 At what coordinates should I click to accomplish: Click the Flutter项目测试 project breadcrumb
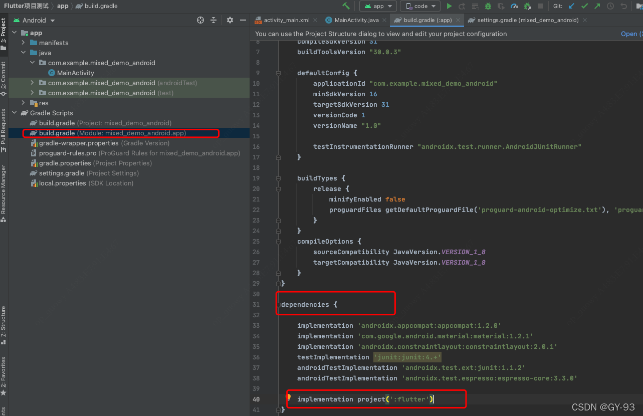coord(27,6)
